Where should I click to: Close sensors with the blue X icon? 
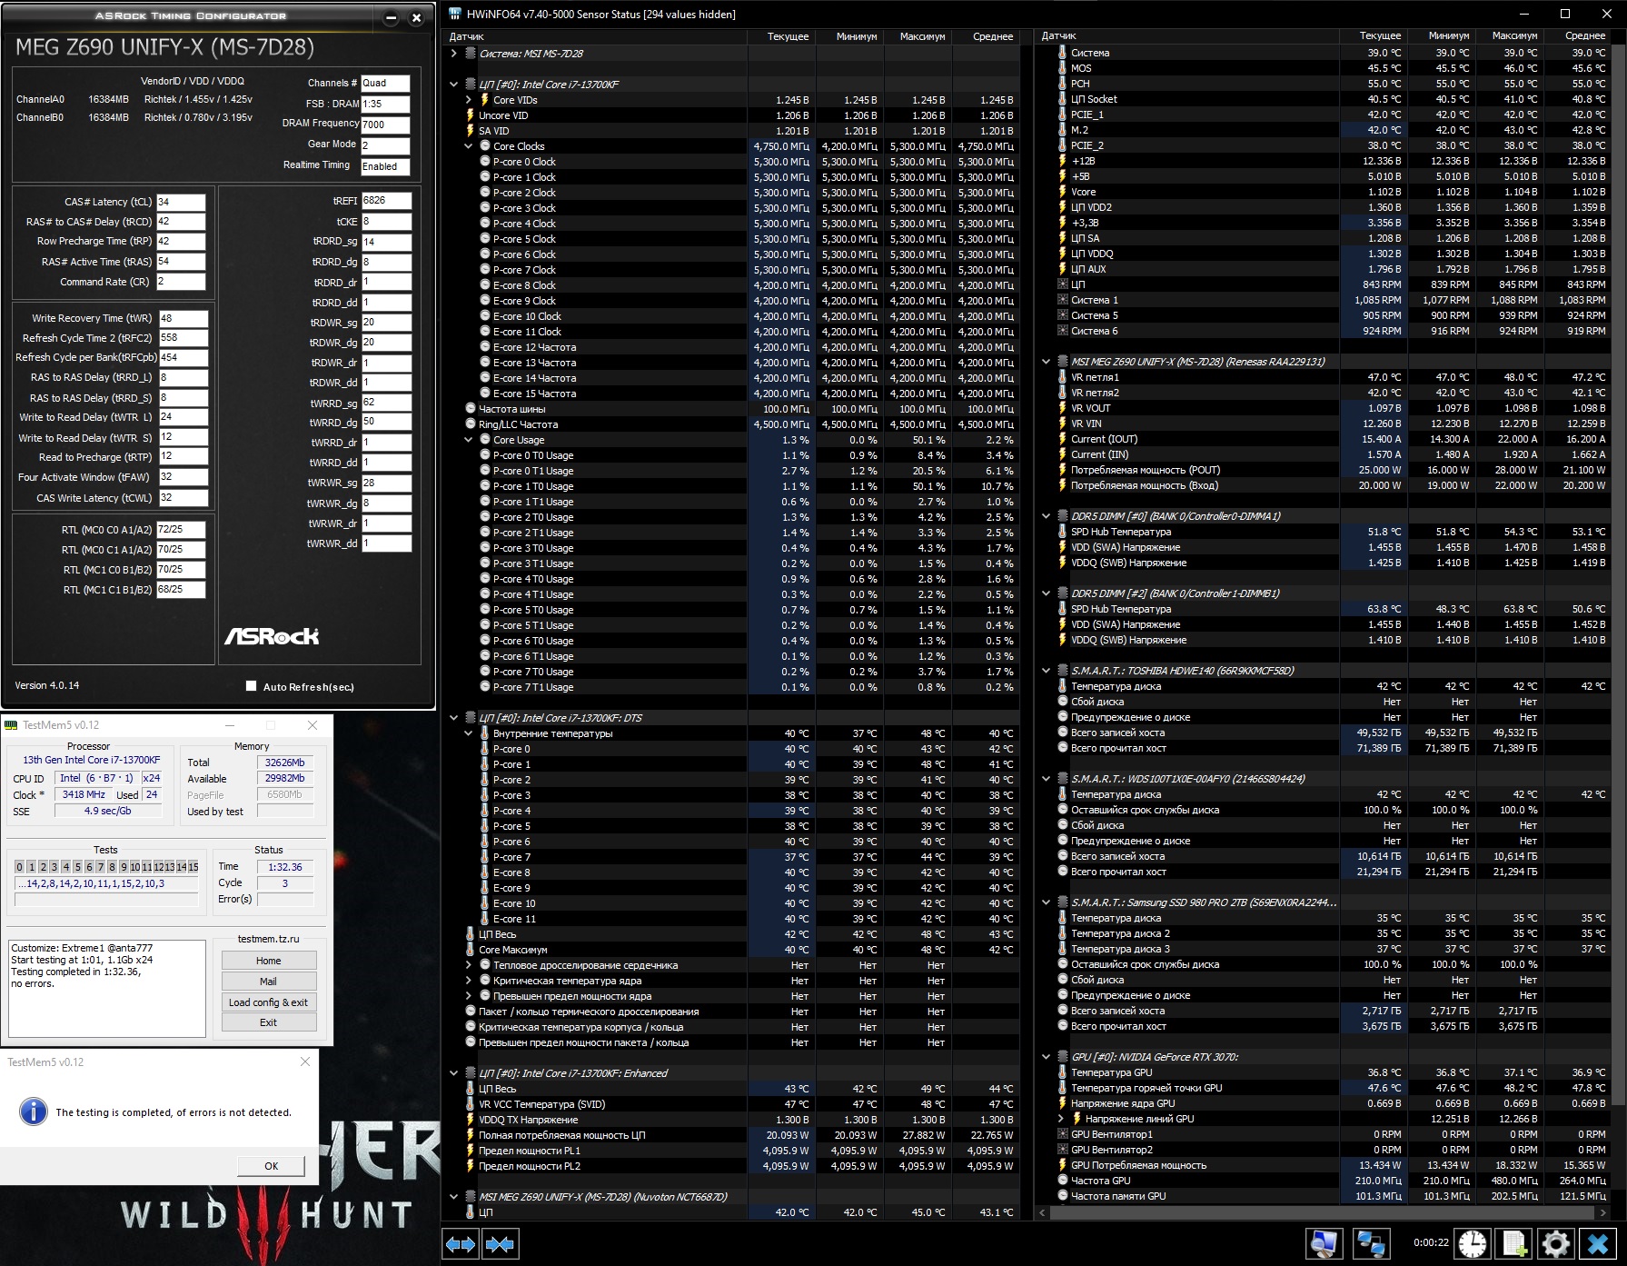(1598, 1244)
